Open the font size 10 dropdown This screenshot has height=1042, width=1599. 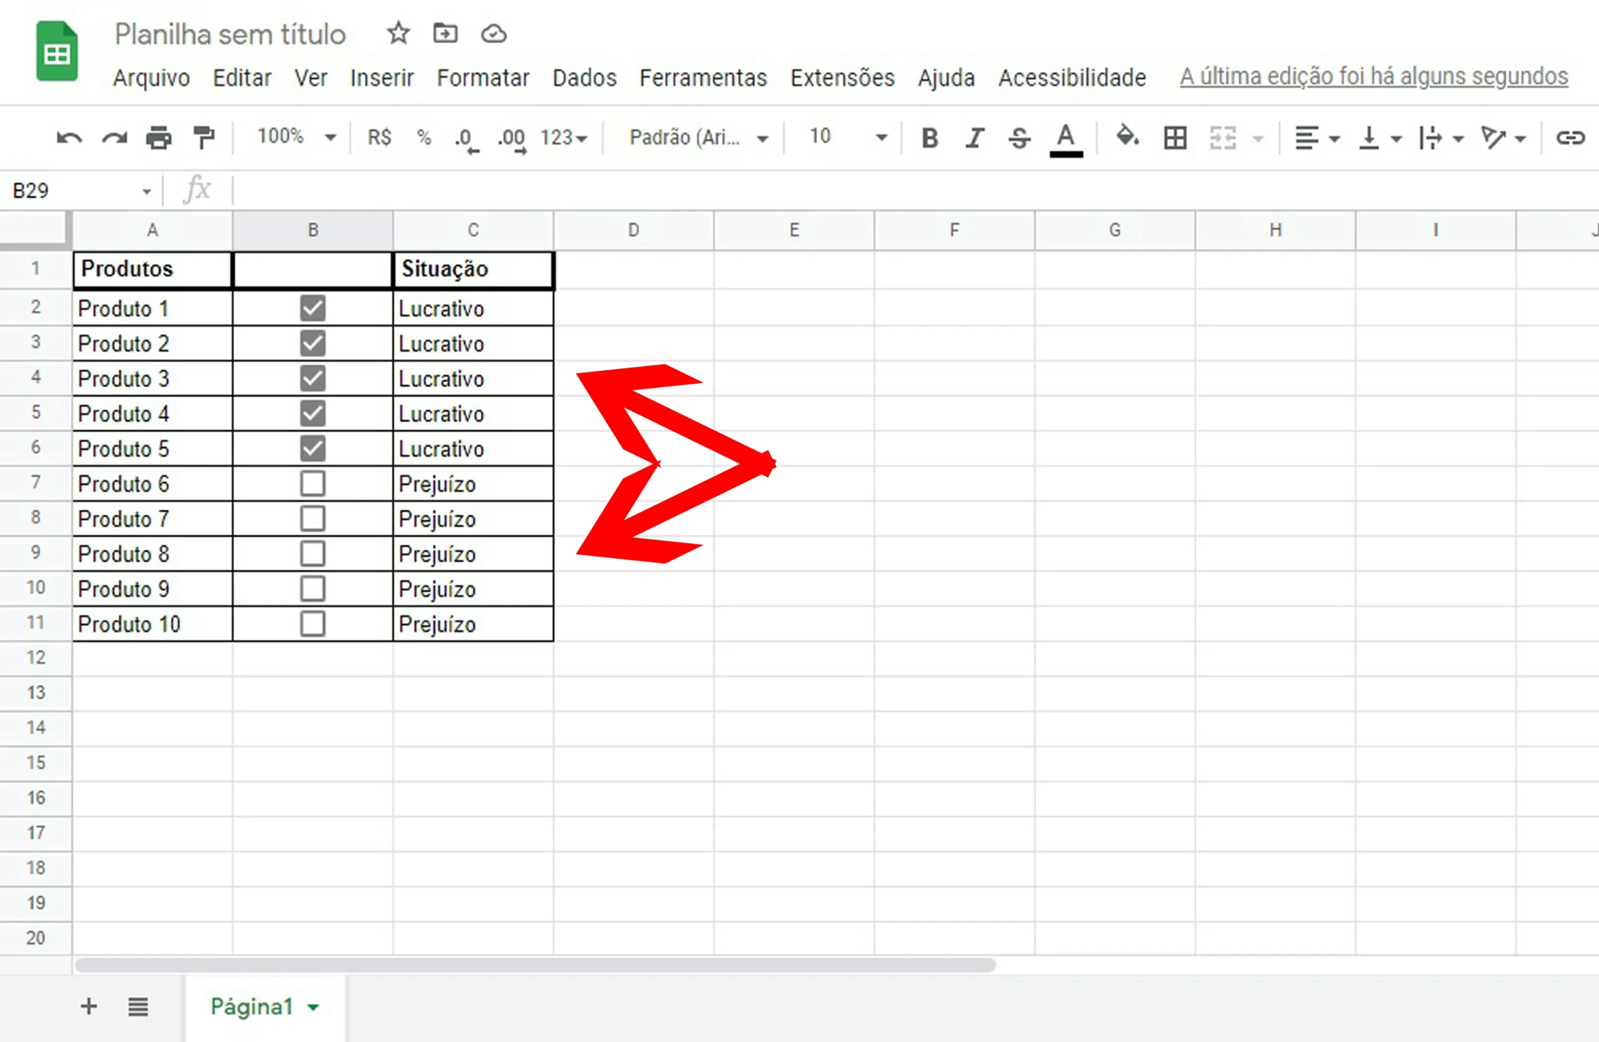coord(848,137)
